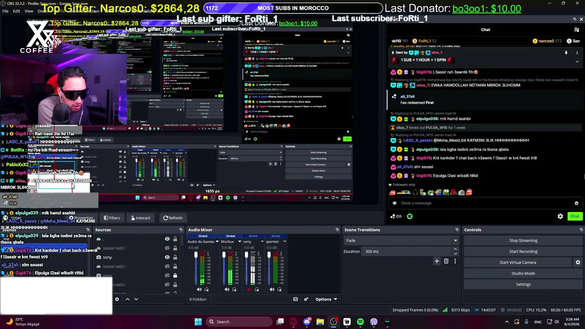Stop Streaming in Controls dock
This screenshot has height=329, width=585.
523,240
